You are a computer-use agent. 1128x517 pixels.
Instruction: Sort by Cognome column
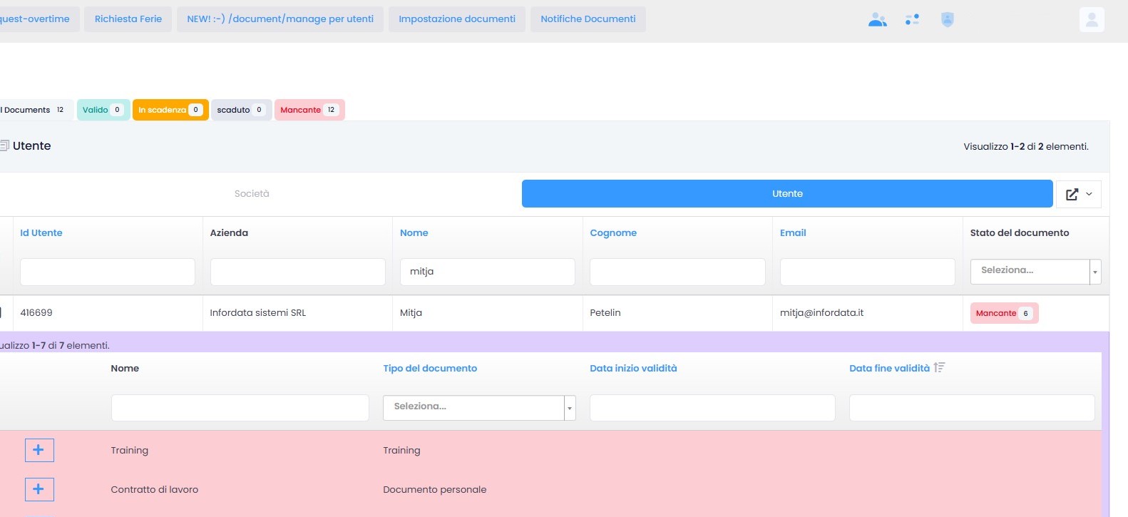[613, 233]
